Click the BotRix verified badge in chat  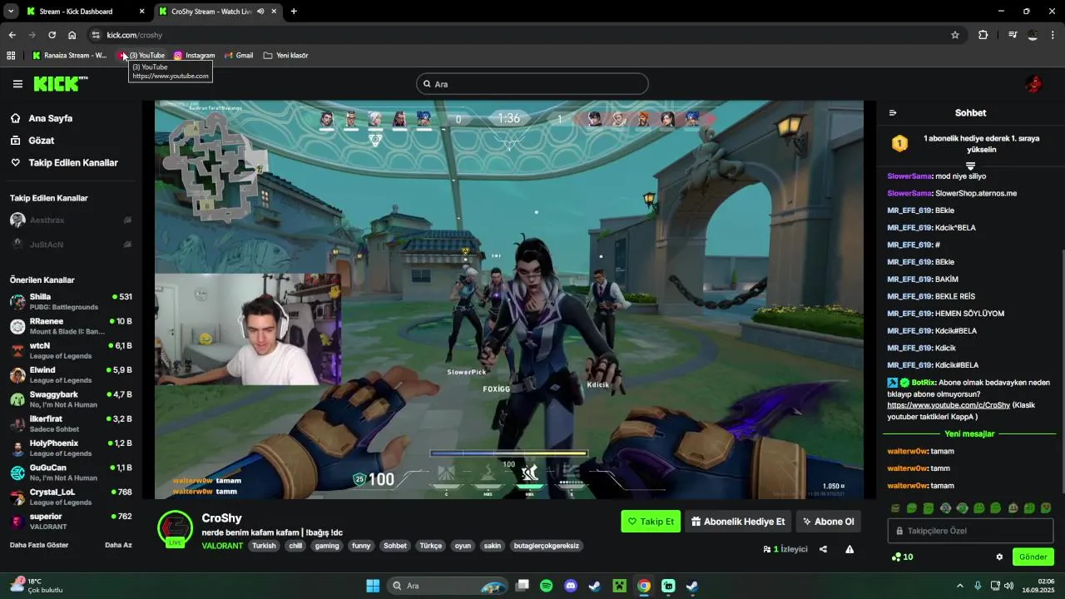click(904, 383)
